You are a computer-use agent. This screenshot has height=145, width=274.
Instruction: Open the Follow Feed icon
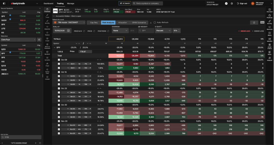coord(47,71)
